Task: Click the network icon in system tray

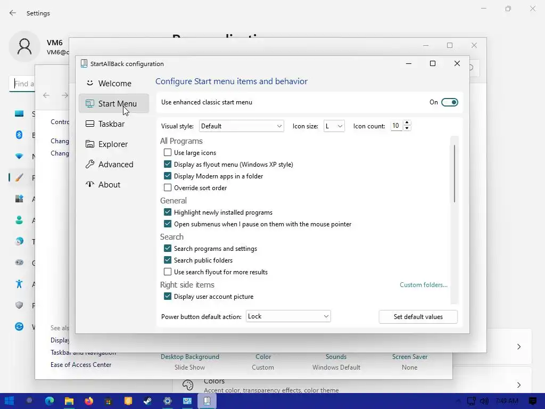Action: tap(472, 401)
